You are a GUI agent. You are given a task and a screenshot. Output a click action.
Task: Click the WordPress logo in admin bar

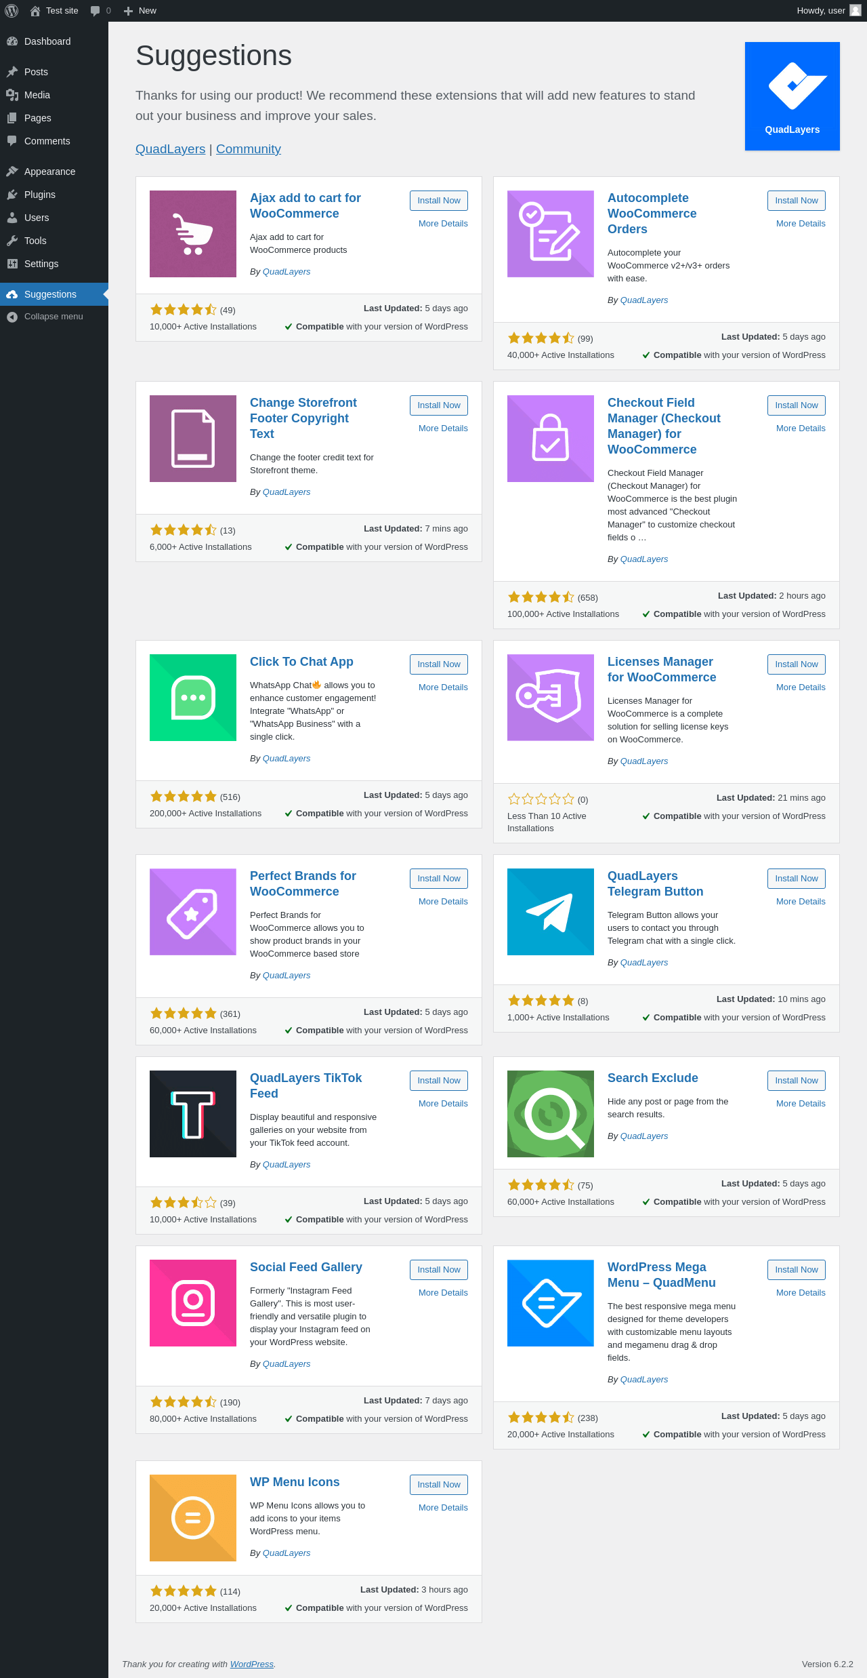12,11
